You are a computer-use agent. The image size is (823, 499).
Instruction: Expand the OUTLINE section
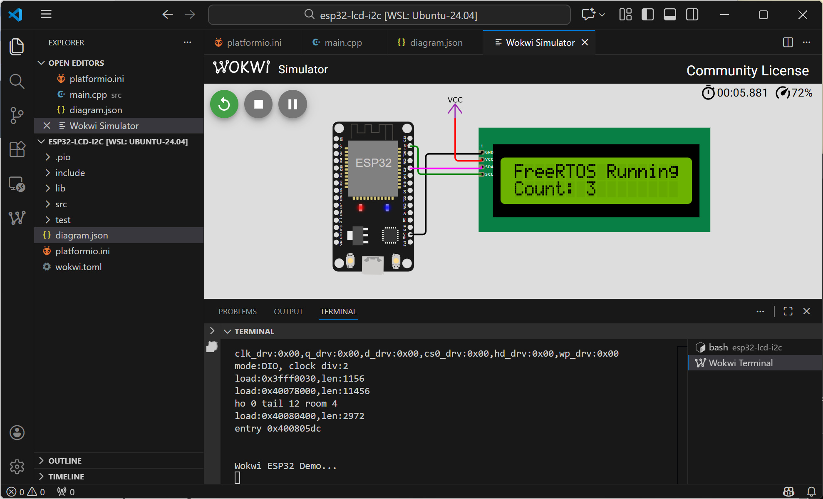(65, 461)
